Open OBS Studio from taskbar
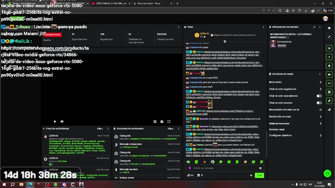This screenshot has width=335, height=188. click(x=47, y=185)
